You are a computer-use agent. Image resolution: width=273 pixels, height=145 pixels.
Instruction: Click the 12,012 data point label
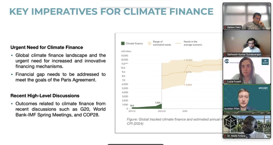tap(189, 60)
